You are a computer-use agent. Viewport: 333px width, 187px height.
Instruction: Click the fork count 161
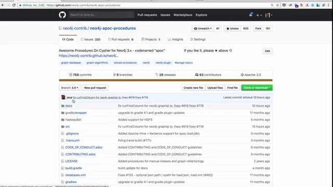point(268,29)
